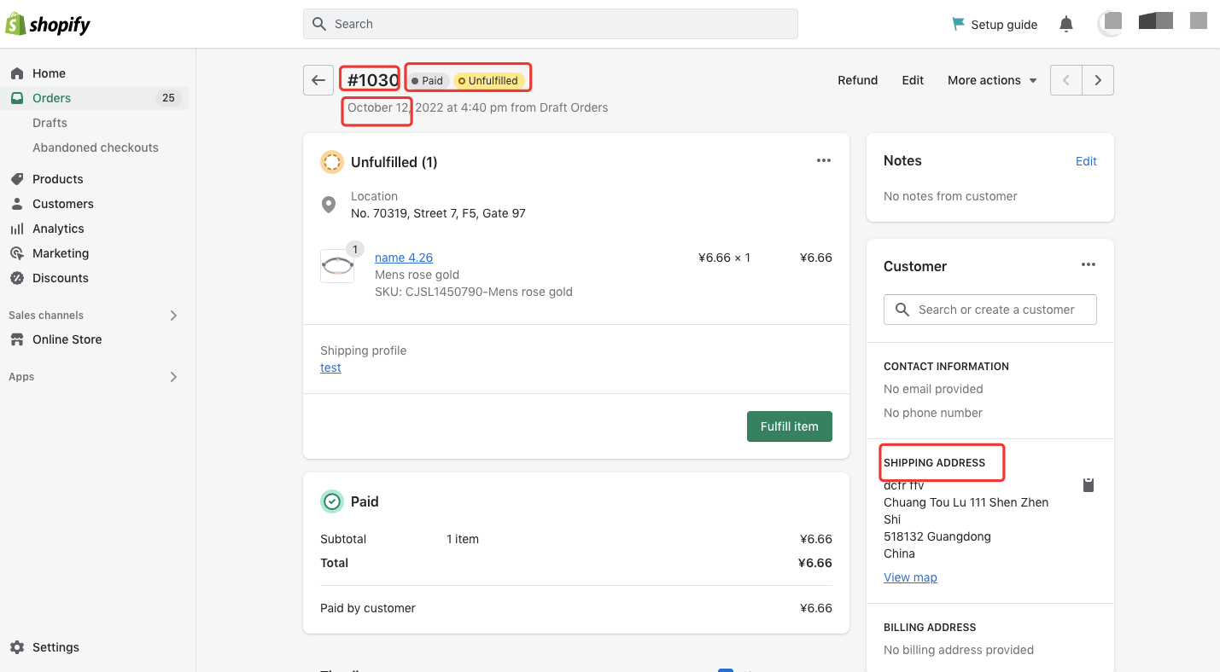Viewport: 1220px width, 672px height.
Task: Copy shipping address with clipboard icon
Action: [x=1088, y=485]
